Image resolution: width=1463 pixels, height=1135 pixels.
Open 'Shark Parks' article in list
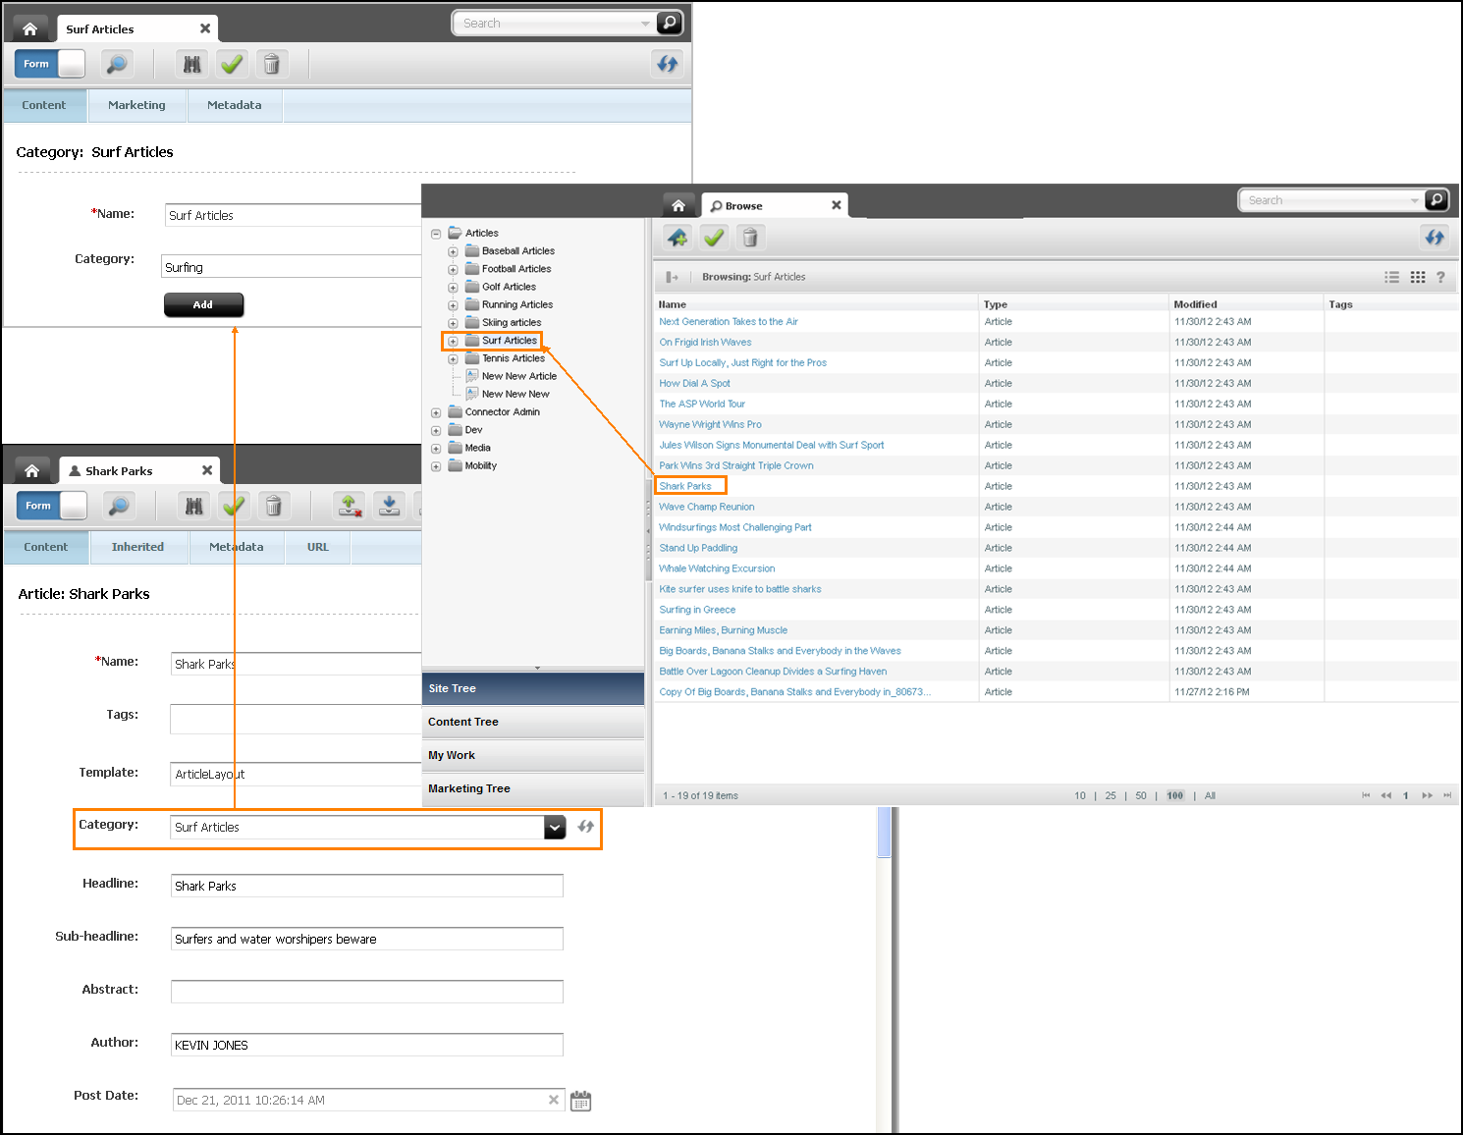[x=685, y=486]
